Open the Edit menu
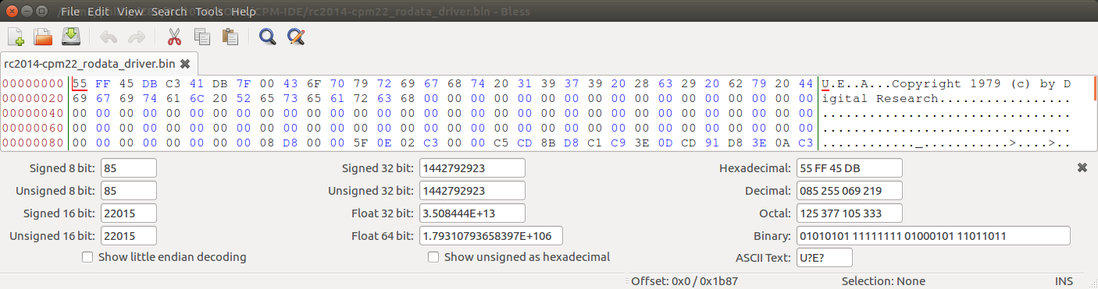 pyautogui.click(x=98, y=12)
